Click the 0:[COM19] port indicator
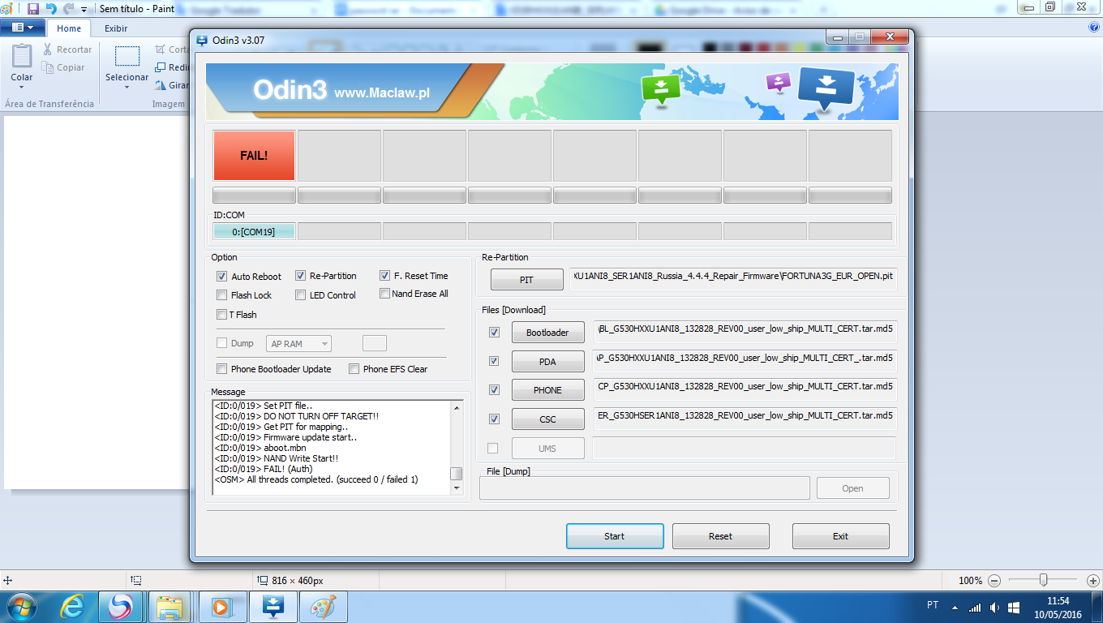 pos(254,231)
